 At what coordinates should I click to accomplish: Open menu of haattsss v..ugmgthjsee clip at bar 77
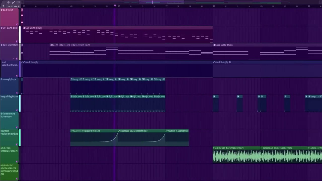click(167, 131)
